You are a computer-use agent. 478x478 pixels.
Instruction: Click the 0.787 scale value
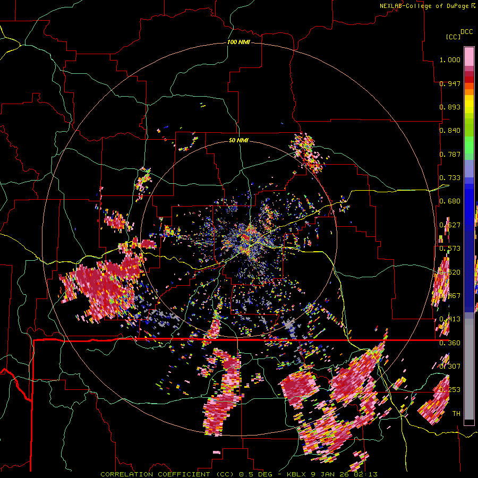(450, 154)
